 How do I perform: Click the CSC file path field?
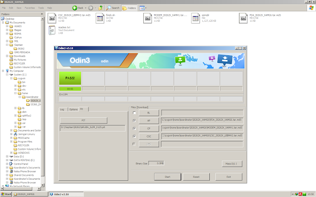pyautogui.click(x=202, y=136)
